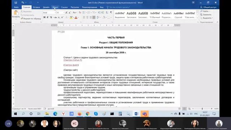Viewport: 231px width, 130px height.
Task: Toggle subscript x₂ formatting
Action: (x=59, y=17)
